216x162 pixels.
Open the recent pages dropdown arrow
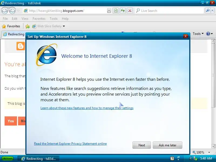tap(18, 11)
